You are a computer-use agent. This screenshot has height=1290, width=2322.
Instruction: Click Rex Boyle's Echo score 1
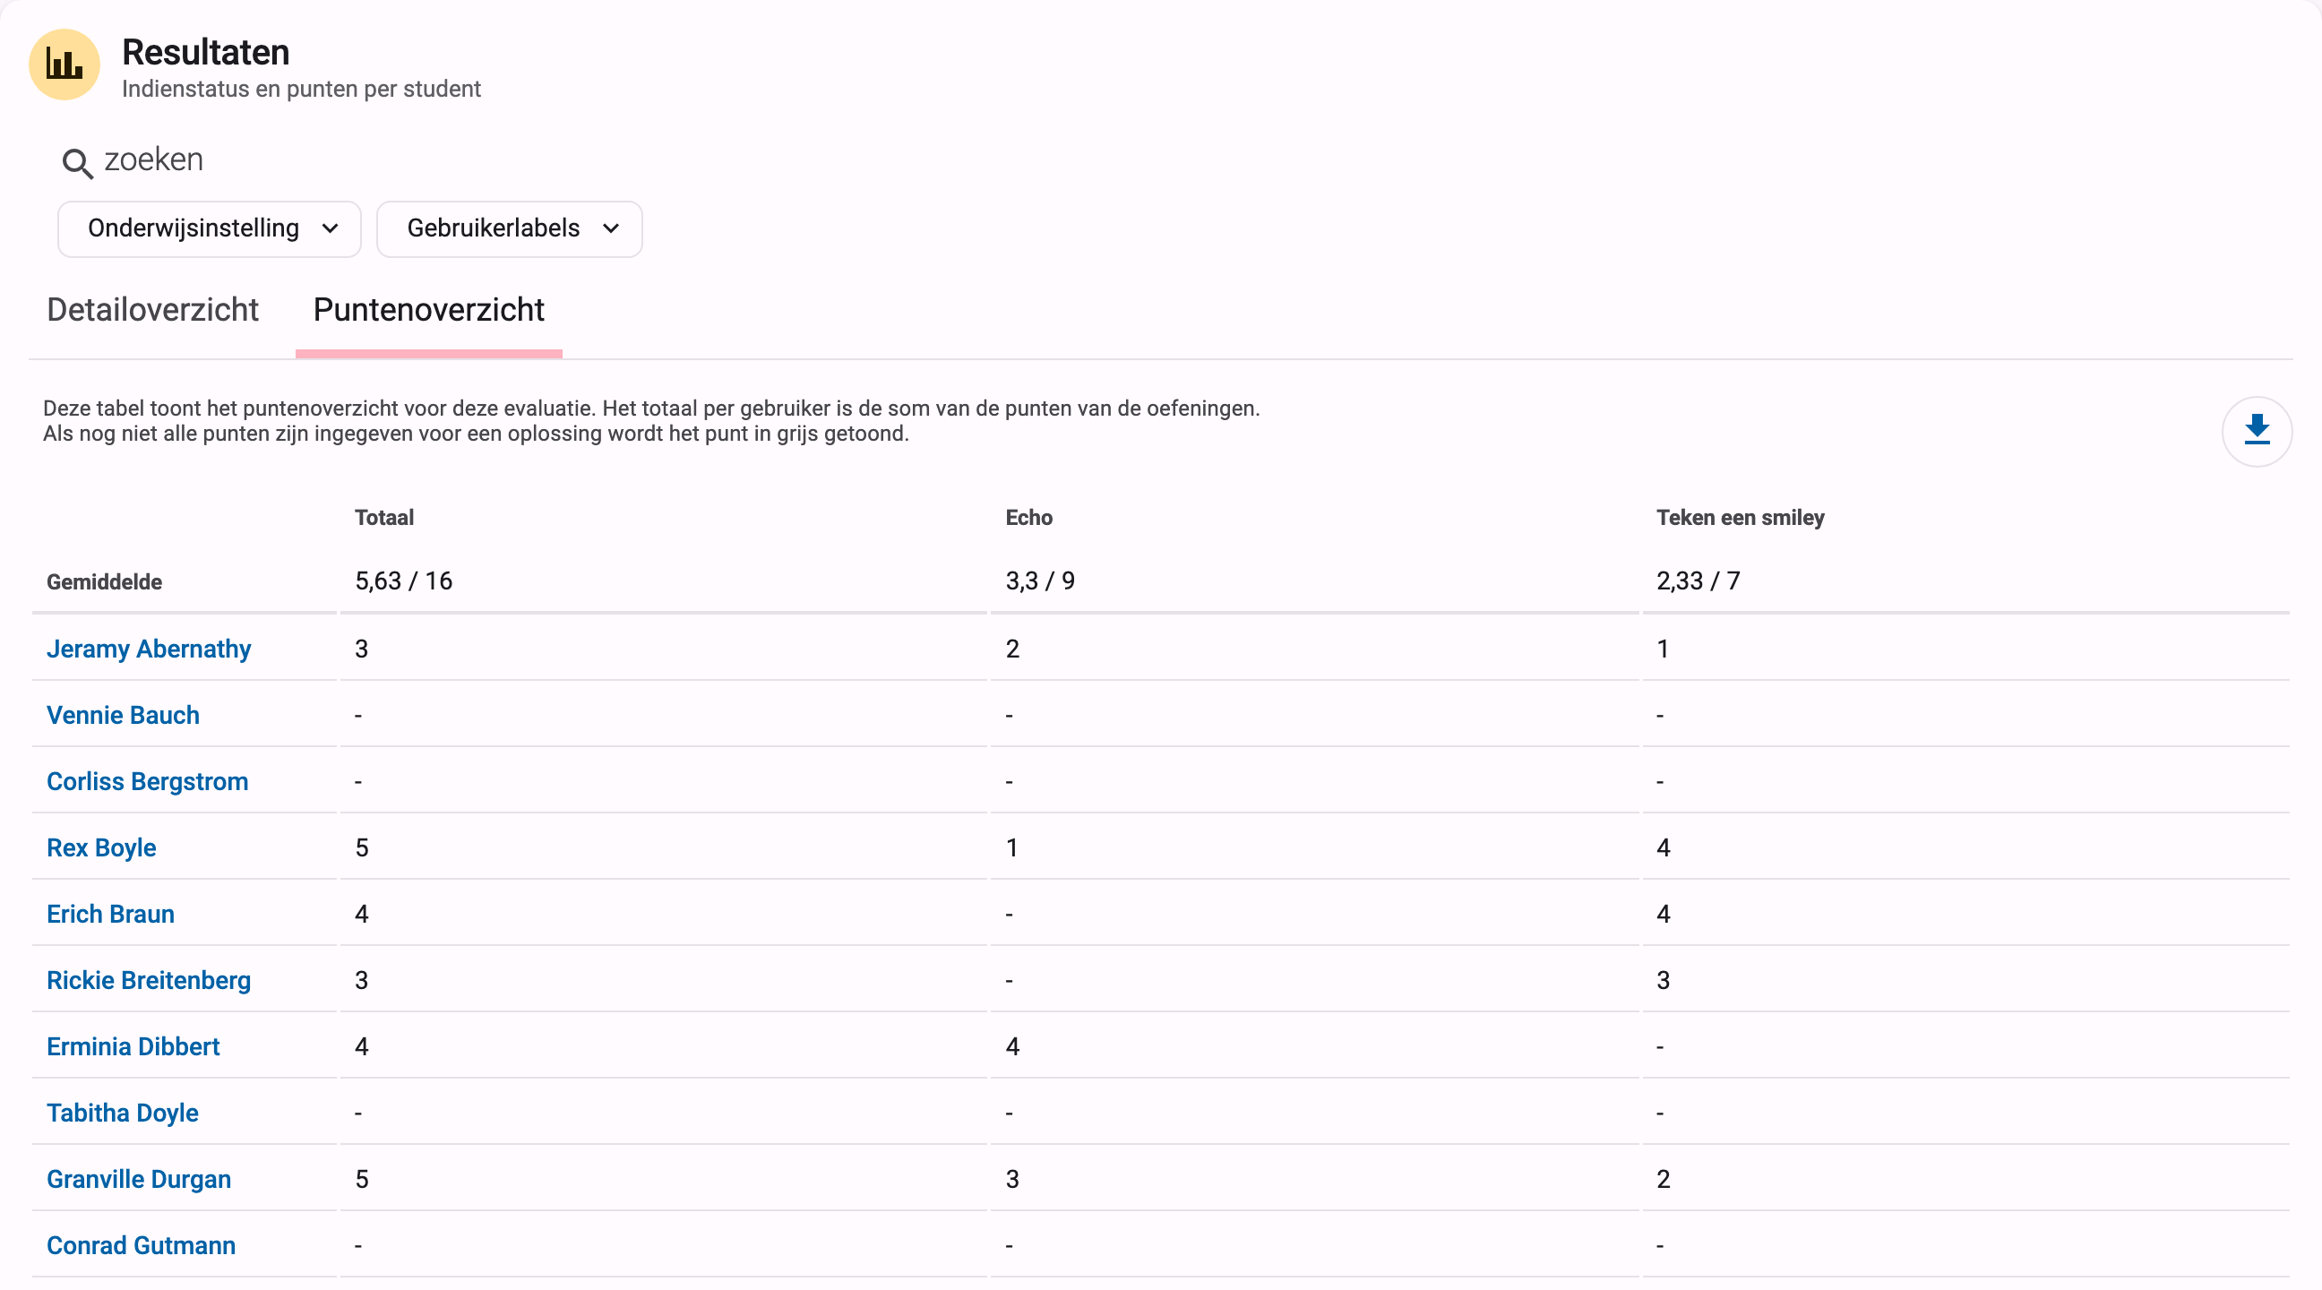click(x=1011, y=848)
